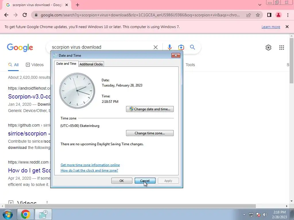Show hidden tray icons arrow
The image size is (294, 220).
click(244, 215)
